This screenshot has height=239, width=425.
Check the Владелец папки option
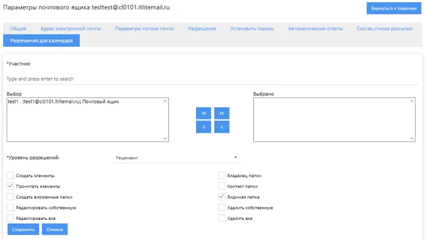pos(222,175)
